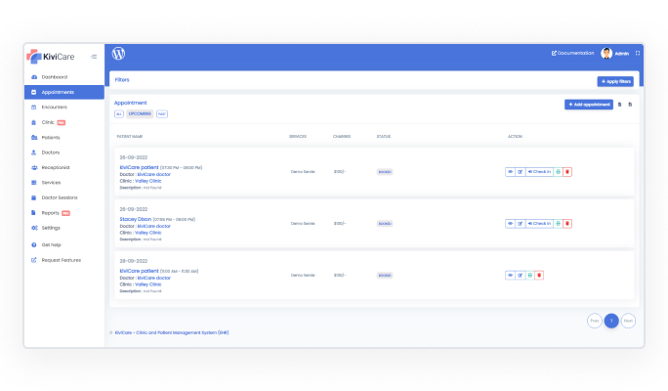Click the Apply filters button
The width and height of the screenshot is (668, 391).
click(x=615, y=81)
